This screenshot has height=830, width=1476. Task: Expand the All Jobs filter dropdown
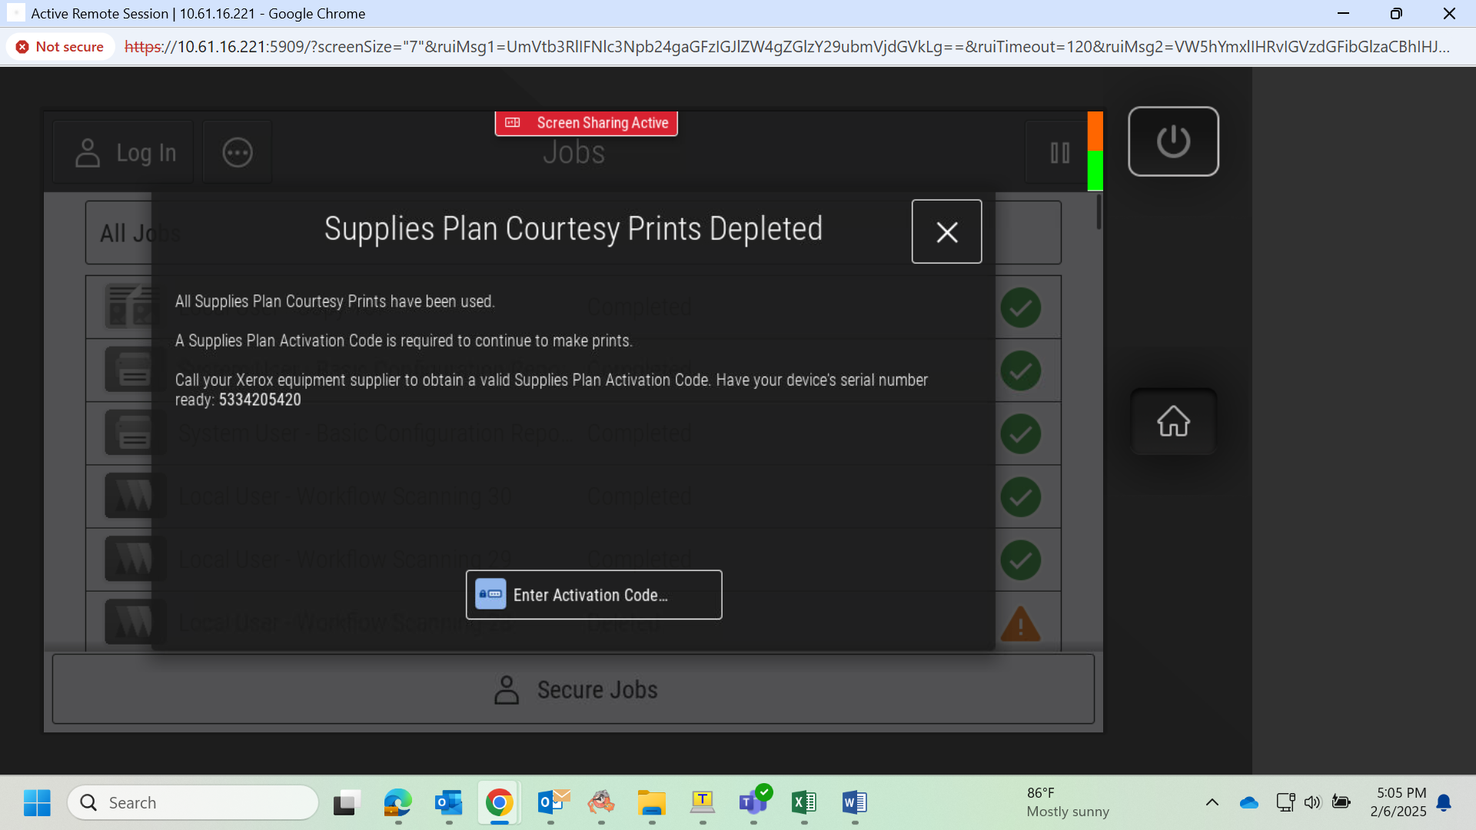[573, 233]
